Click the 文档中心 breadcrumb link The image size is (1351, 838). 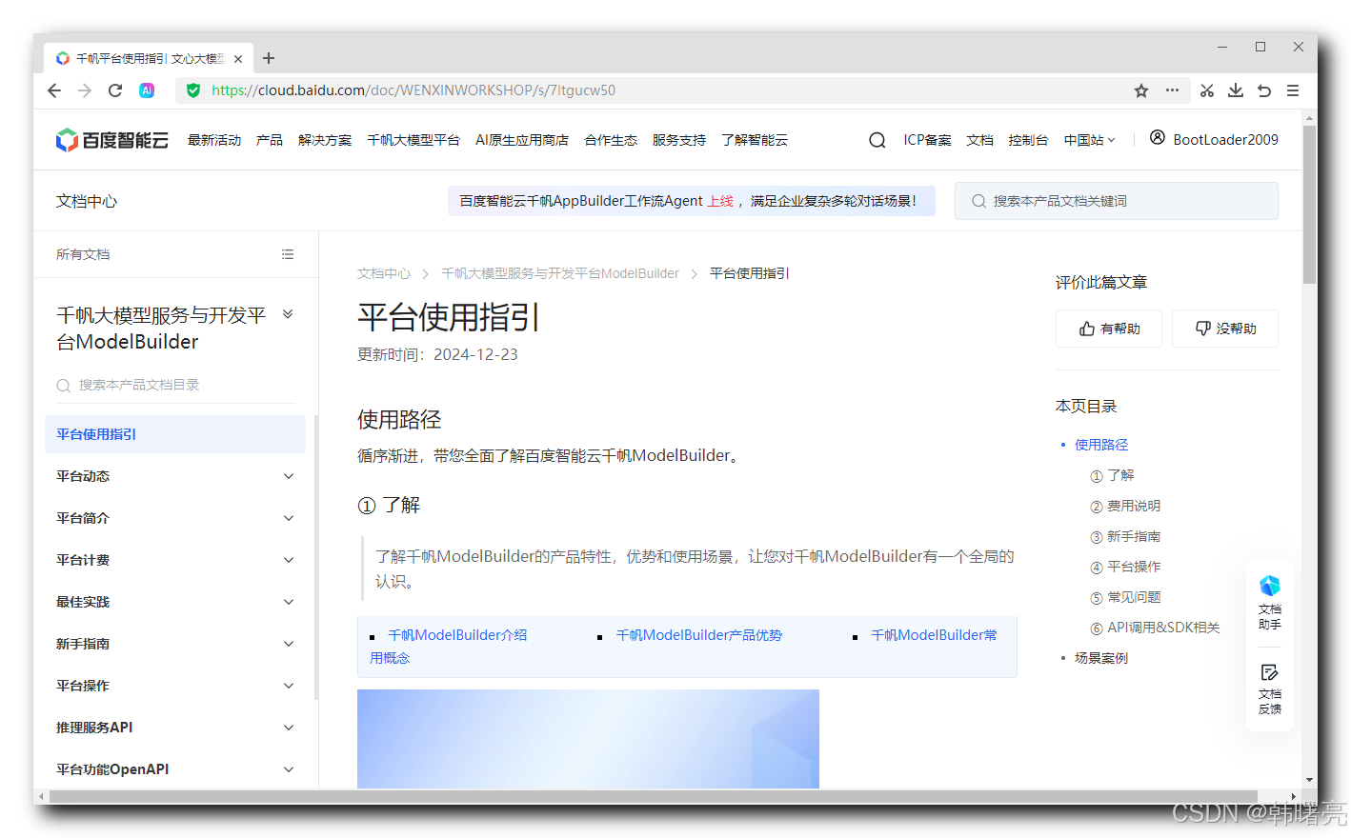pyautogui.click(x=384, y=273)
